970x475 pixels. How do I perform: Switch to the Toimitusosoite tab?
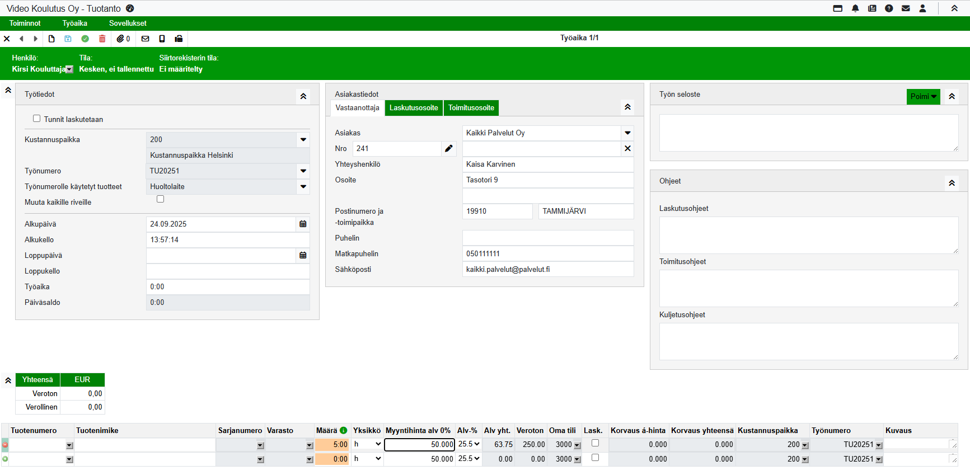(471, 108)
